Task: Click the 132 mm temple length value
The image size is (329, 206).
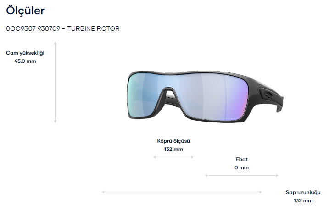Action: (x=303, y=201)
